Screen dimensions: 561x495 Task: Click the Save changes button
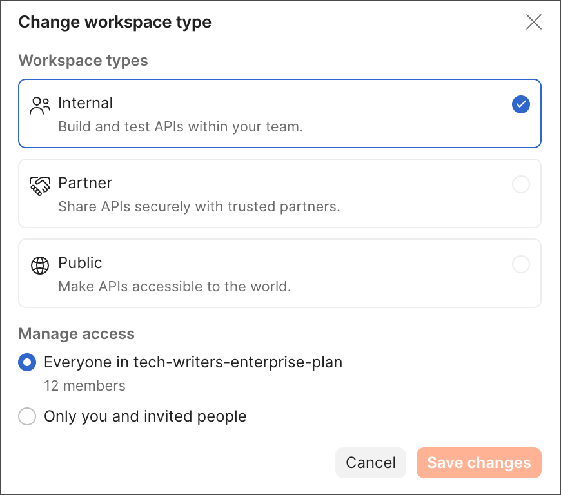coord(478,463)
